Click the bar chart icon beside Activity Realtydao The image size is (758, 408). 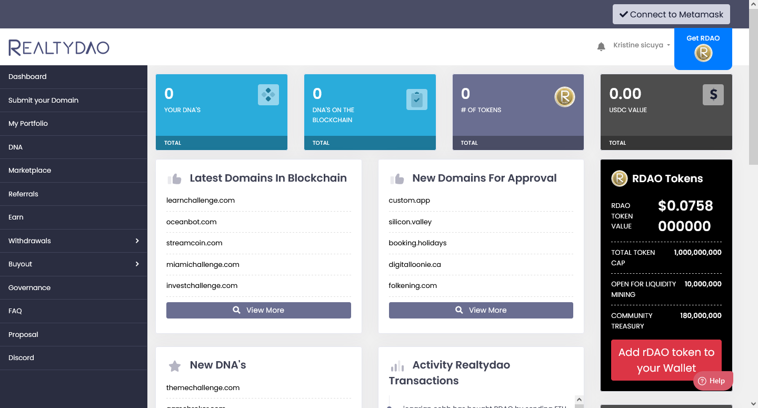click(x=397, y=365)
